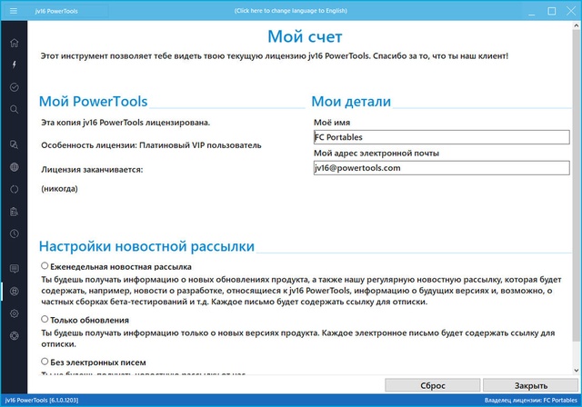Click the change language to English link
The width and height of the screenshot is (582, 407).
pos(291,10)
